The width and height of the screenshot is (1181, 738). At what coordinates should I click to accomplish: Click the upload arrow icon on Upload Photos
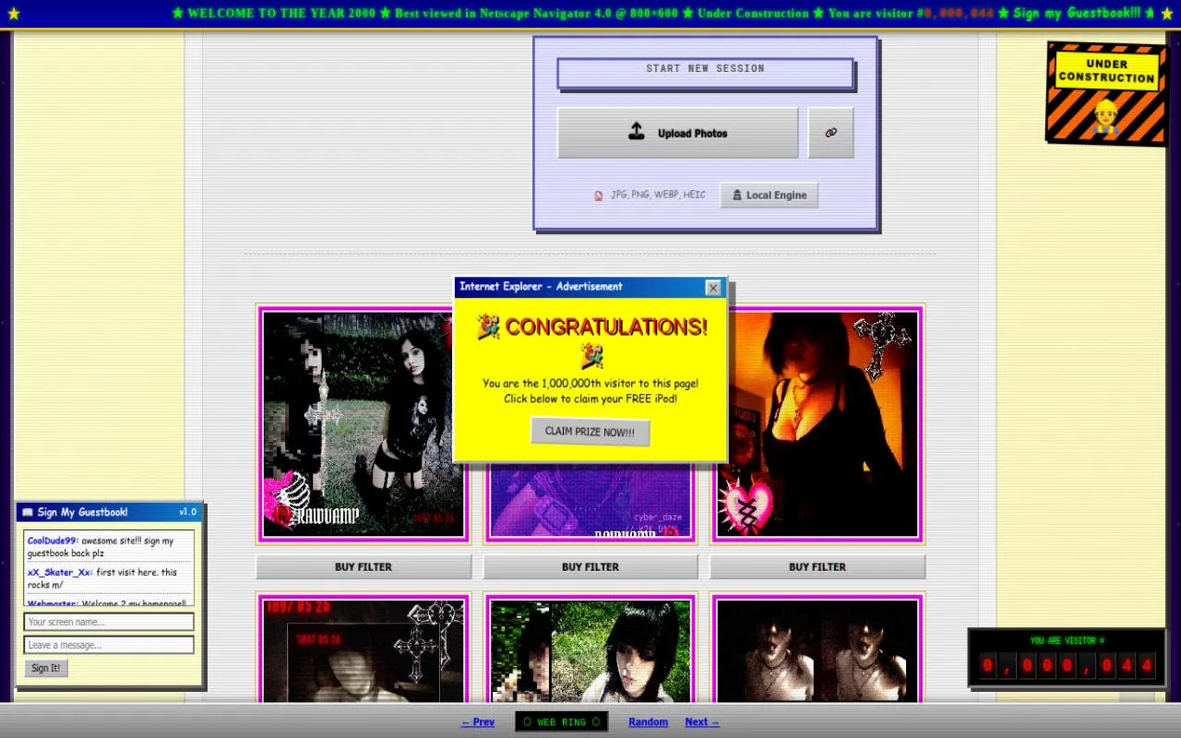point(637,132)
